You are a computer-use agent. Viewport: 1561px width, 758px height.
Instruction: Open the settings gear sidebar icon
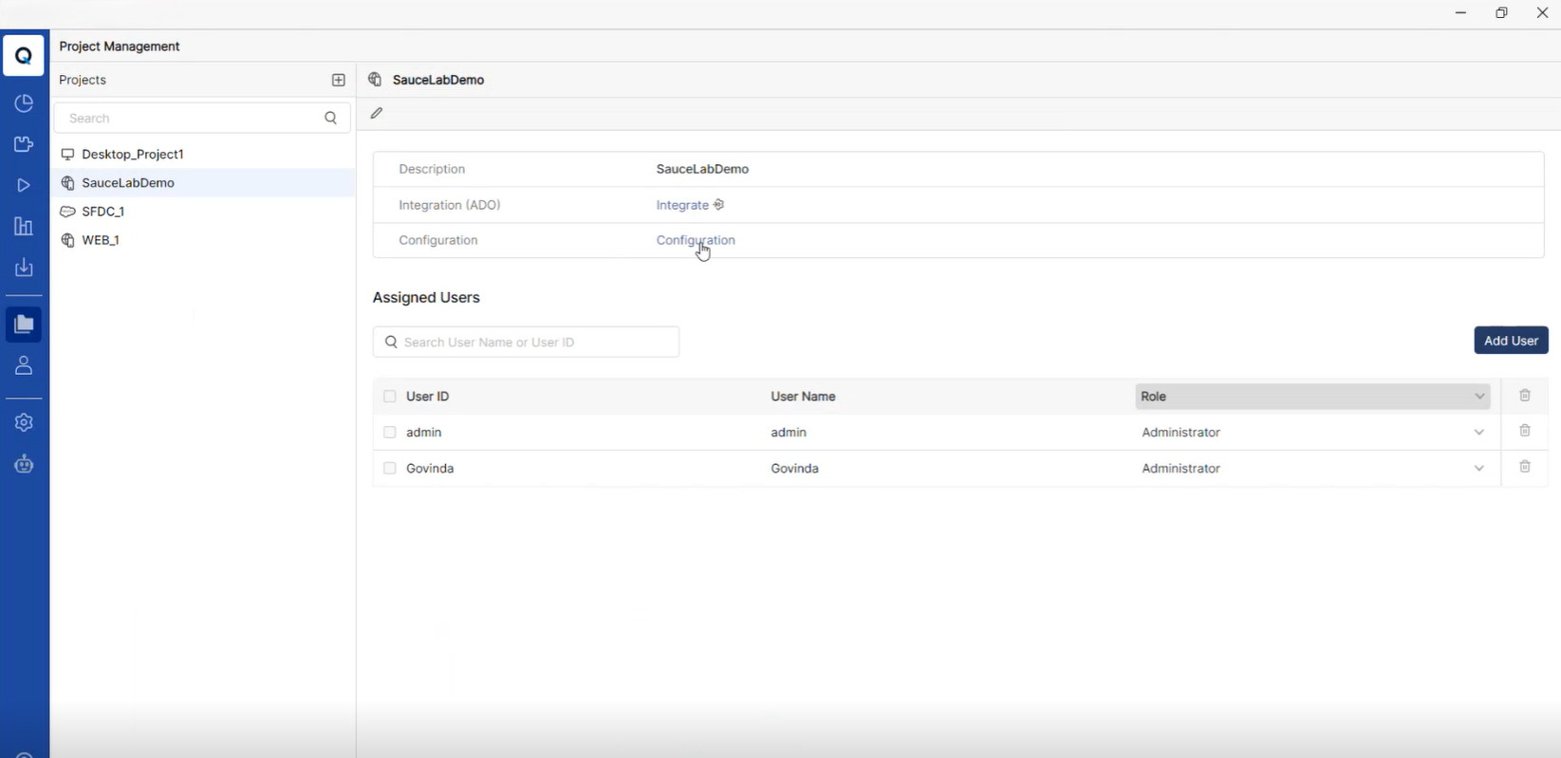[24, 422]
